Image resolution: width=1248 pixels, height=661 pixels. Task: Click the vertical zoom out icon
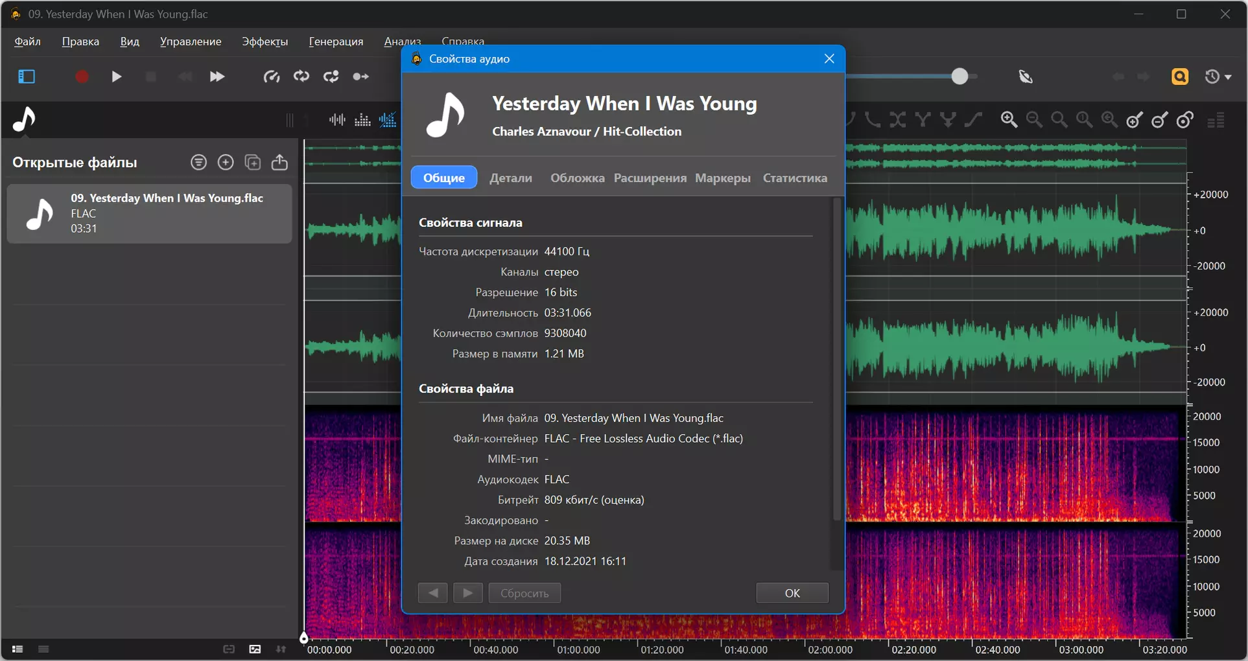point(1160,119)
